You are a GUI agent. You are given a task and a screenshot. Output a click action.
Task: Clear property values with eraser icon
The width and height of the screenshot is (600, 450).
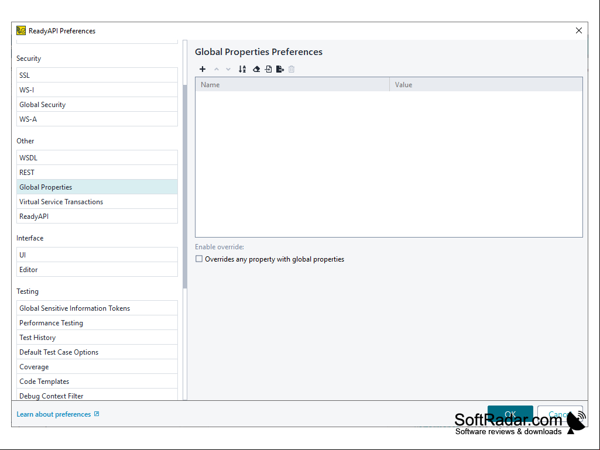tap(256, 69)
